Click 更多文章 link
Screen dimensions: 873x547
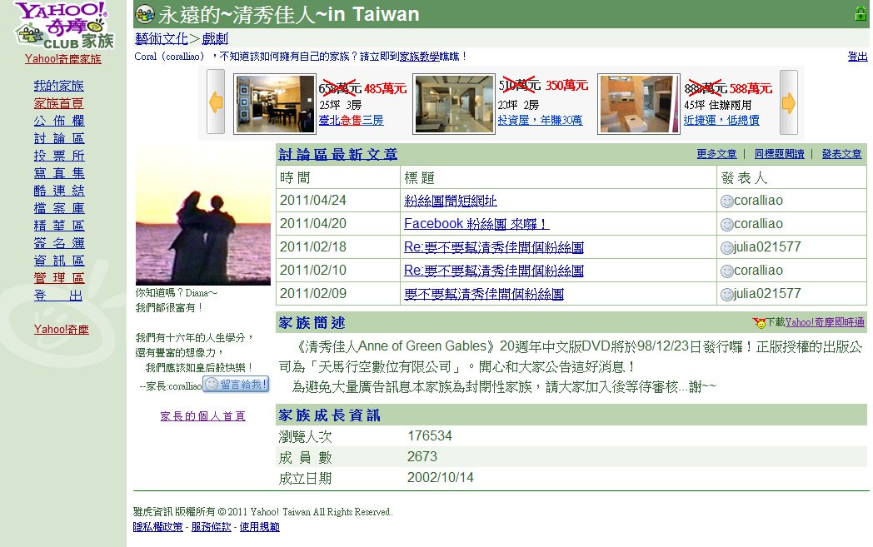[716, 154]
